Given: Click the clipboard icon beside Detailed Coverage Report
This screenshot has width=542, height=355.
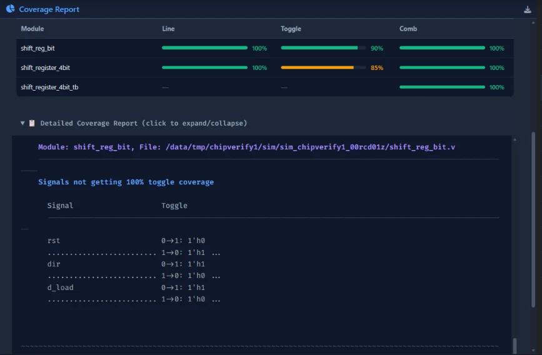Looking at the screenshot, I should 32,123.
